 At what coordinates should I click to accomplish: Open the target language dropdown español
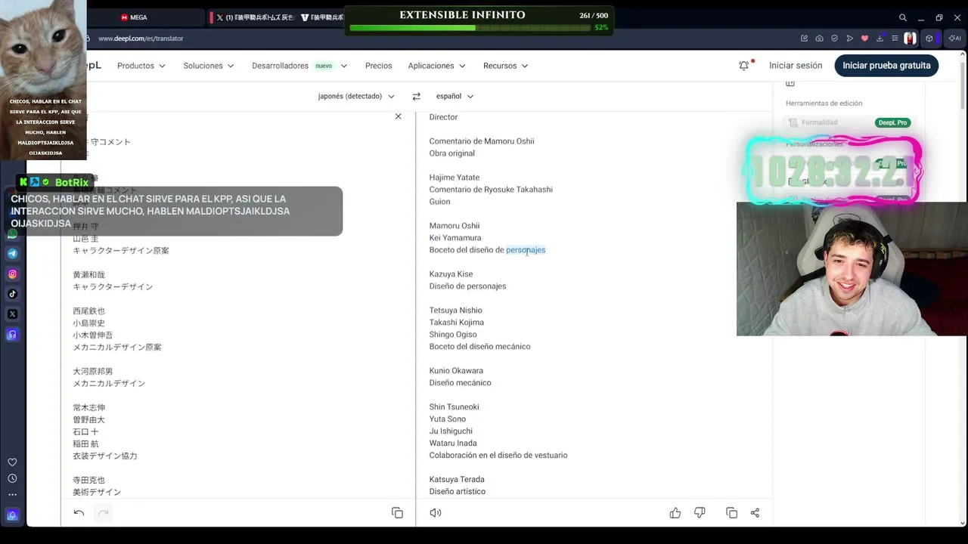click(455, 96)
